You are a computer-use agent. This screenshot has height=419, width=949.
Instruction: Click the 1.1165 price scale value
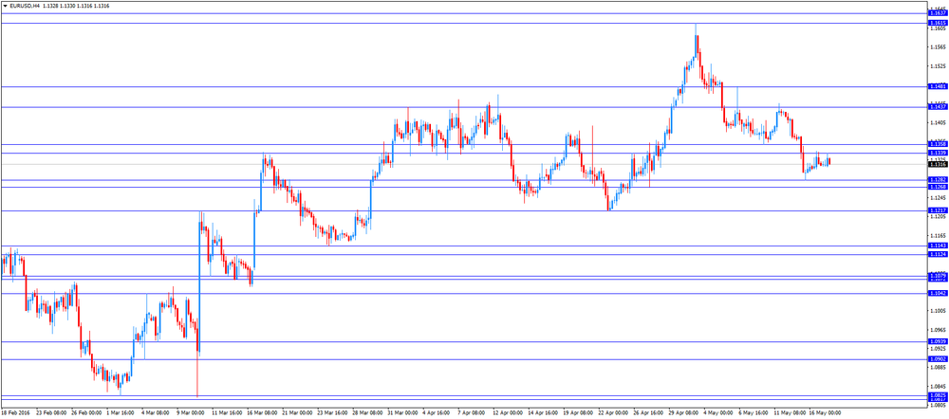click(937, 235)
